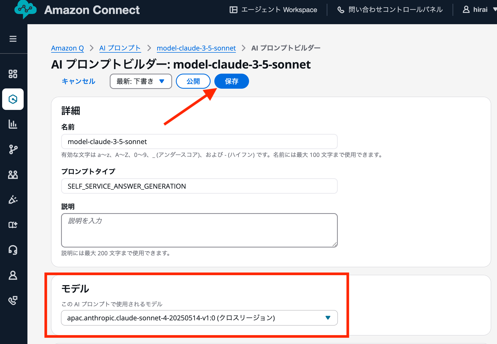Open the users group sidebar icon
Image resolution: width=497 pixels, height=344 pixels.
13,175
